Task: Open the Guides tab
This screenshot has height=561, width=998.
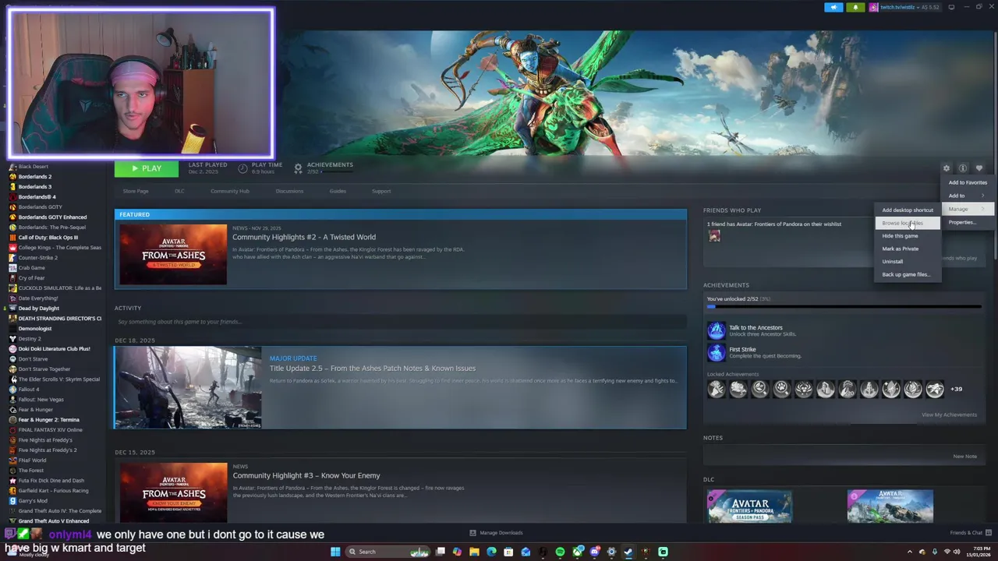Action: pyautogui.click(x=338, y=191)
